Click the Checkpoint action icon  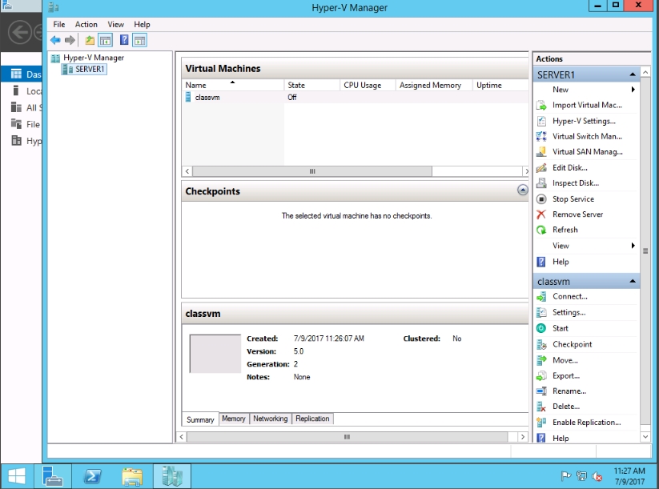[x=541, y=344]
